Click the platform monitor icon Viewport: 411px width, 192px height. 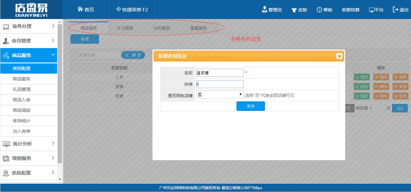pos(372,10)
